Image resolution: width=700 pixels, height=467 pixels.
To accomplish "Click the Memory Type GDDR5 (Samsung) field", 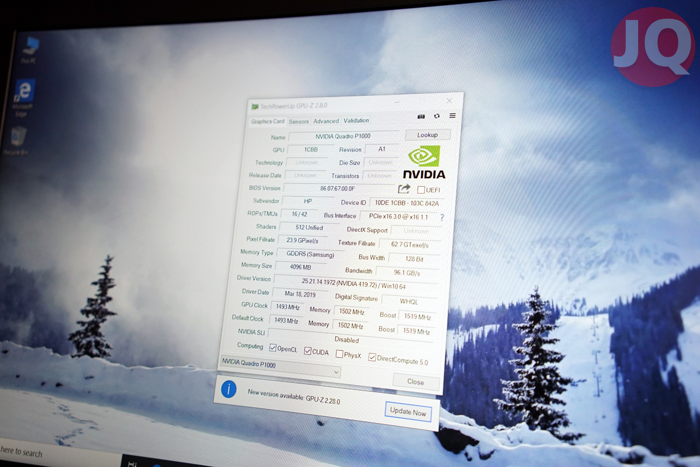I will [310, 255].
